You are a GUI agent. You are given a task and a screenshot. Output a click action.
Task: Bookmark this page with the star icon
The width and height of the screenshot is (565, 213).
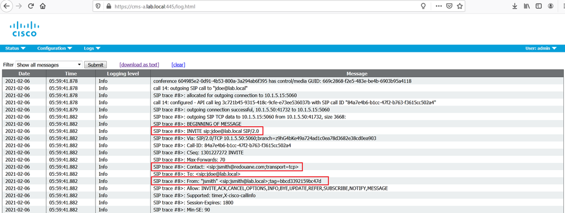click(x=459, y=6)
